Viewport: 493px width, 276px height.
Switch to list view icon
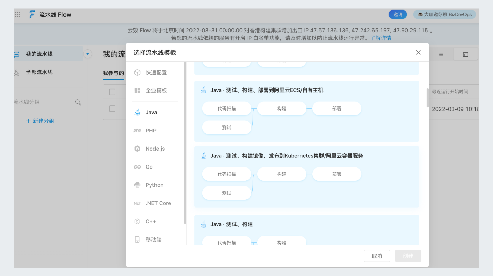(x=441, y=54)
